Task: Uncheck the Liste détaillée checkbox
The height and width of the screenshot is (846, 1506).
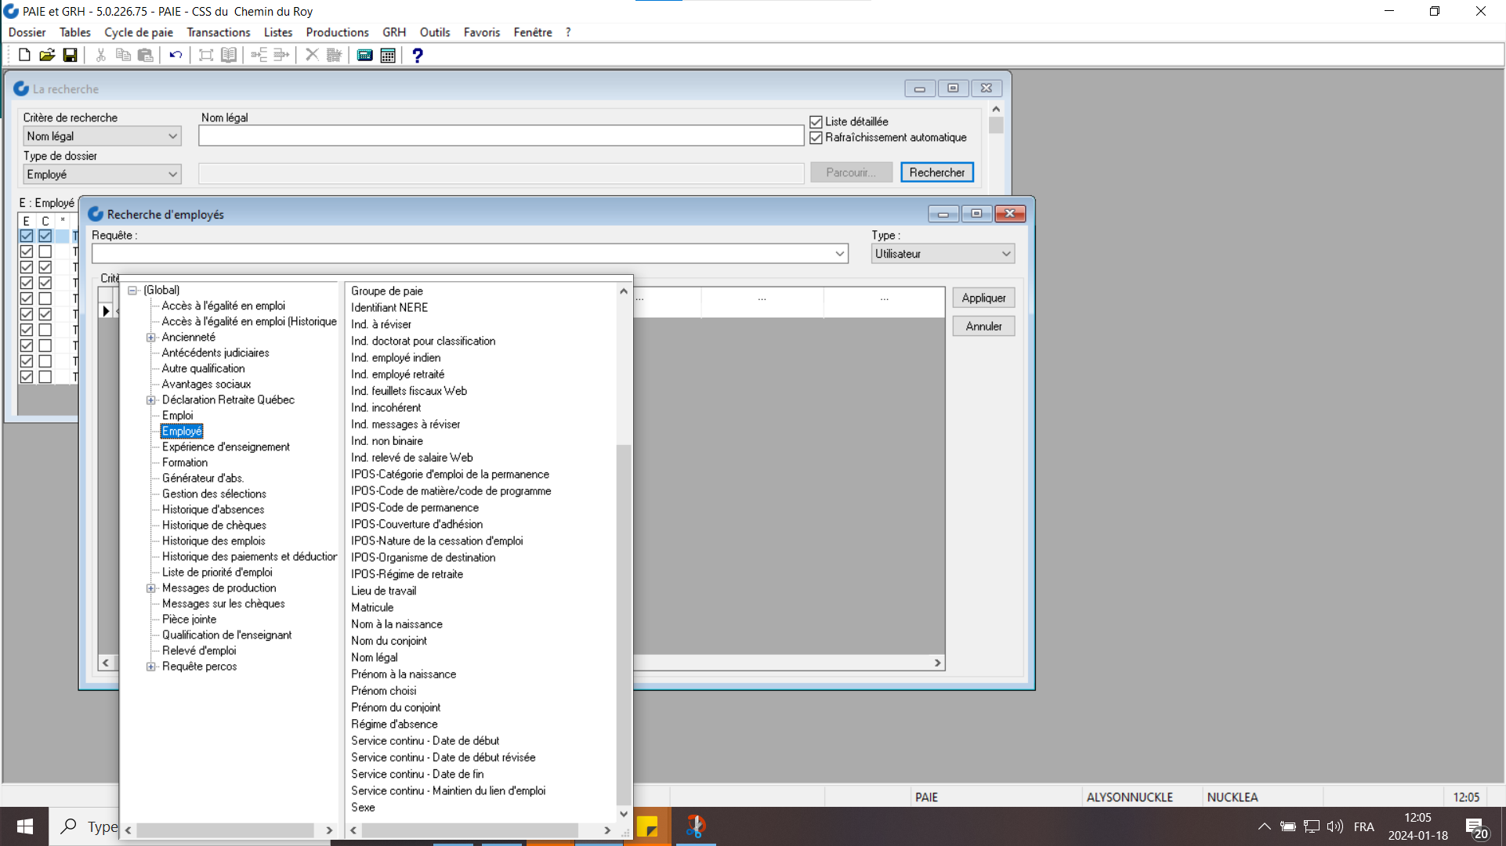Action: [816, 121]
